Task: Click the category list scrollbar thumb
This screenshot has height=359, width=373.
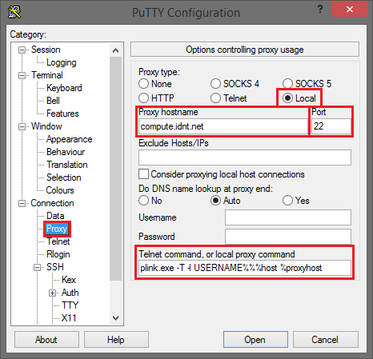Action: pos(115,169)
